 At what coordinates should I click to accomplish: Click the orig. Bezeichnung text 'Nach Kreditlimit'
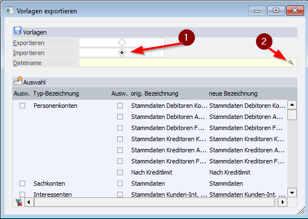click(152, 172)
